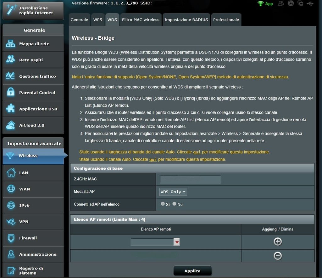Open firmware version 1.1.2.3_790 link
The height and width of the screenshot is (278, 322).
pyautogui.click(x=124, y=3)
